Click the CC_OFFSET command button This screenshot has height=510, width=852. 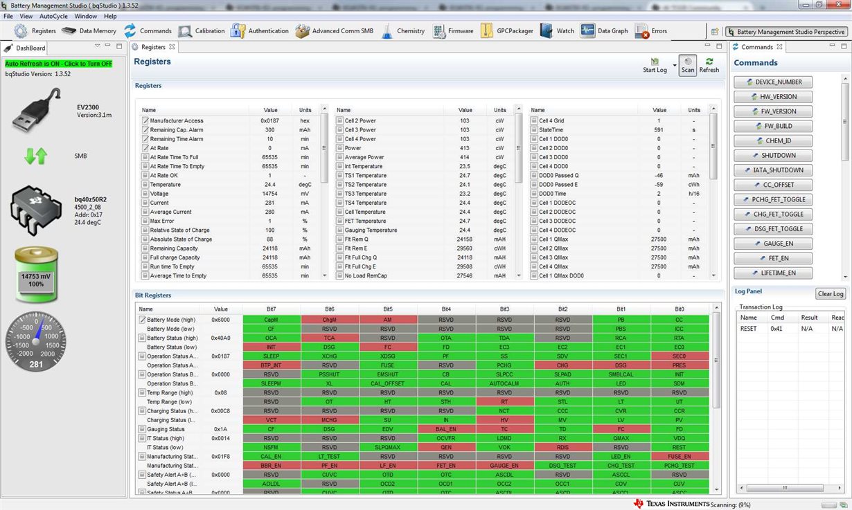(x=773, y=185)
